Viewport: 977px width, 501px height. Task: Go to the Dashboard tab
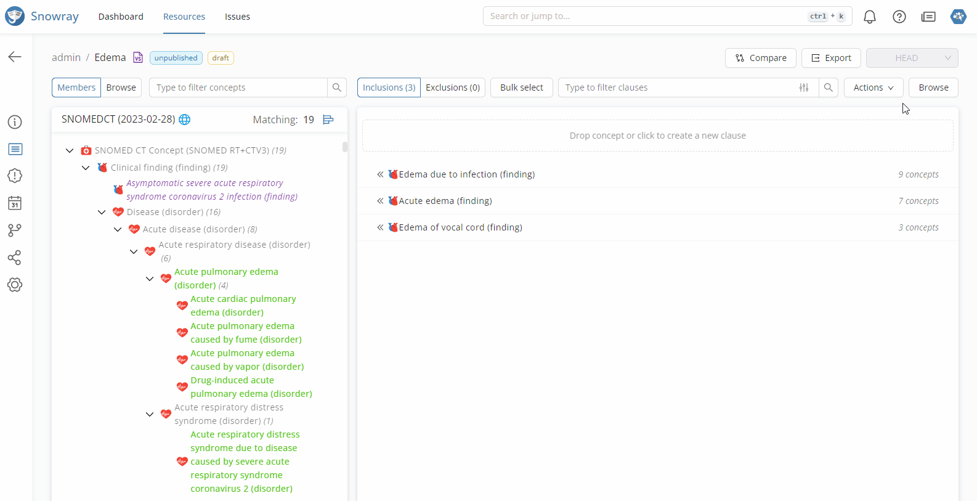pyautogui.click(x=121, y=17)
